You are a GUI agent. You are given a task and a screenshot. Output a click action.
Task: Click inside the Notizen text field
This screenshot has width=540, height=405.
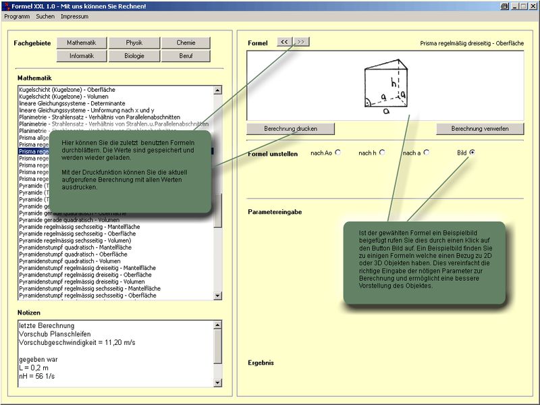[115, 354]
